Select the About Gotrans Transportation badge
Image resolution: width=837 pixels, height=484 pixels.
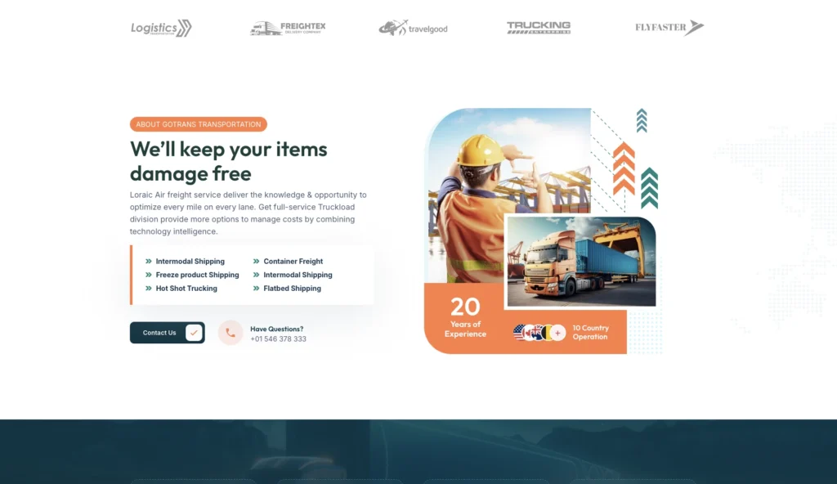[x=199, y=124]
